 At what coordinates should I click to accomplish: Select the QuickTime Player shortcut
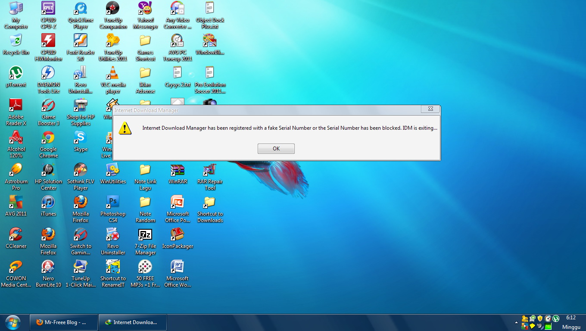81,15
